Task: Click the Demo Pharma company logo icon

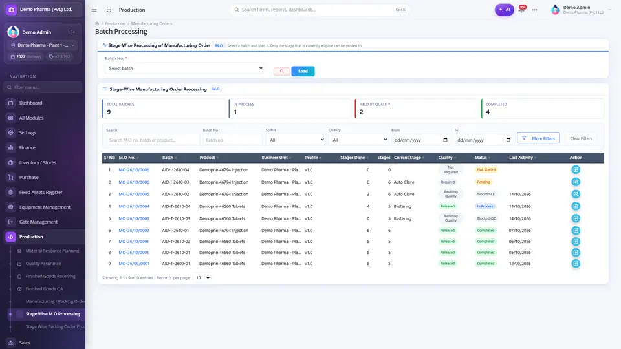Action: [11, 10]
